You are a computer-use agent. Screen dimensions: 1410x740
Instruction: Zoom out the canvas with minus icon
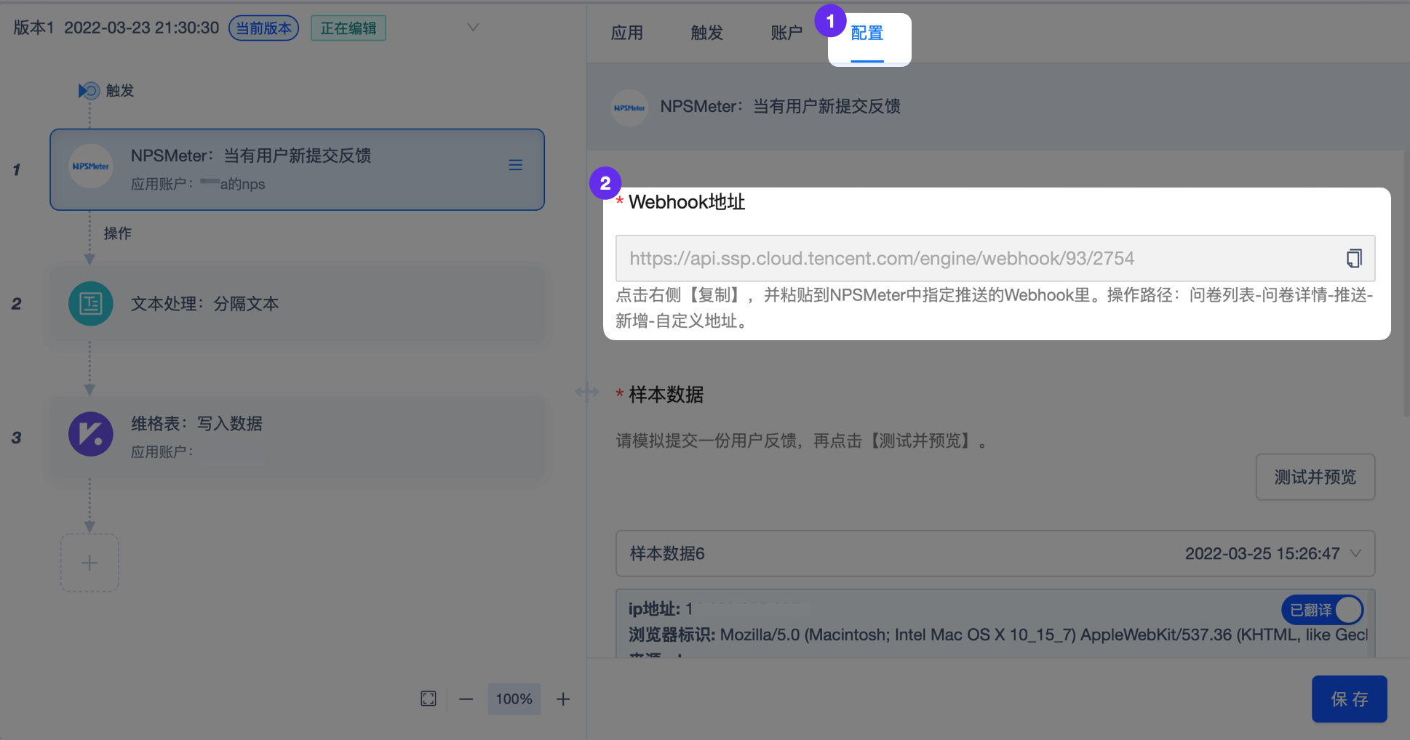(466, 699)
